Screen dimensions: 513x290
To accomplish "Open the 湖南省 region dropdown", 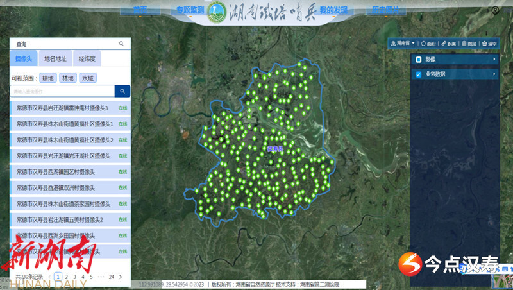I will point(404,44).
